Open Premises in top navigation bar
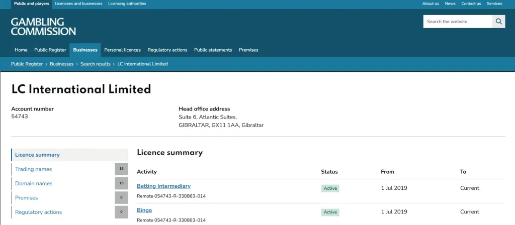The width and height of the screenshot is (515, 225). [x=248, y=50]
